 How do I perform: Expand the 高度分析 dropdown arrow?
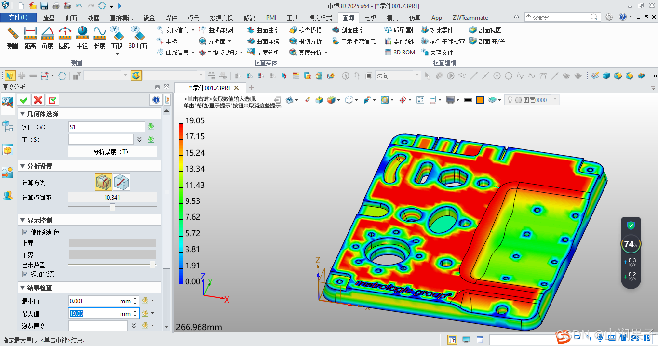pos(326,53)
